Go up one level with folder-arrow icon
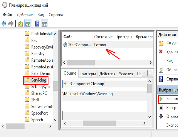Viewport: 178px width, 137px height. coord(21,24)
